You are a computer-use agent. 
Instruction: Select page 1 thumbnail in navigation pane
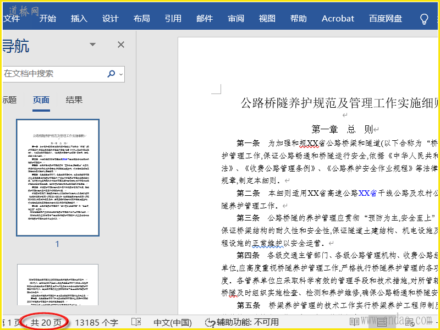click(57, 178)
